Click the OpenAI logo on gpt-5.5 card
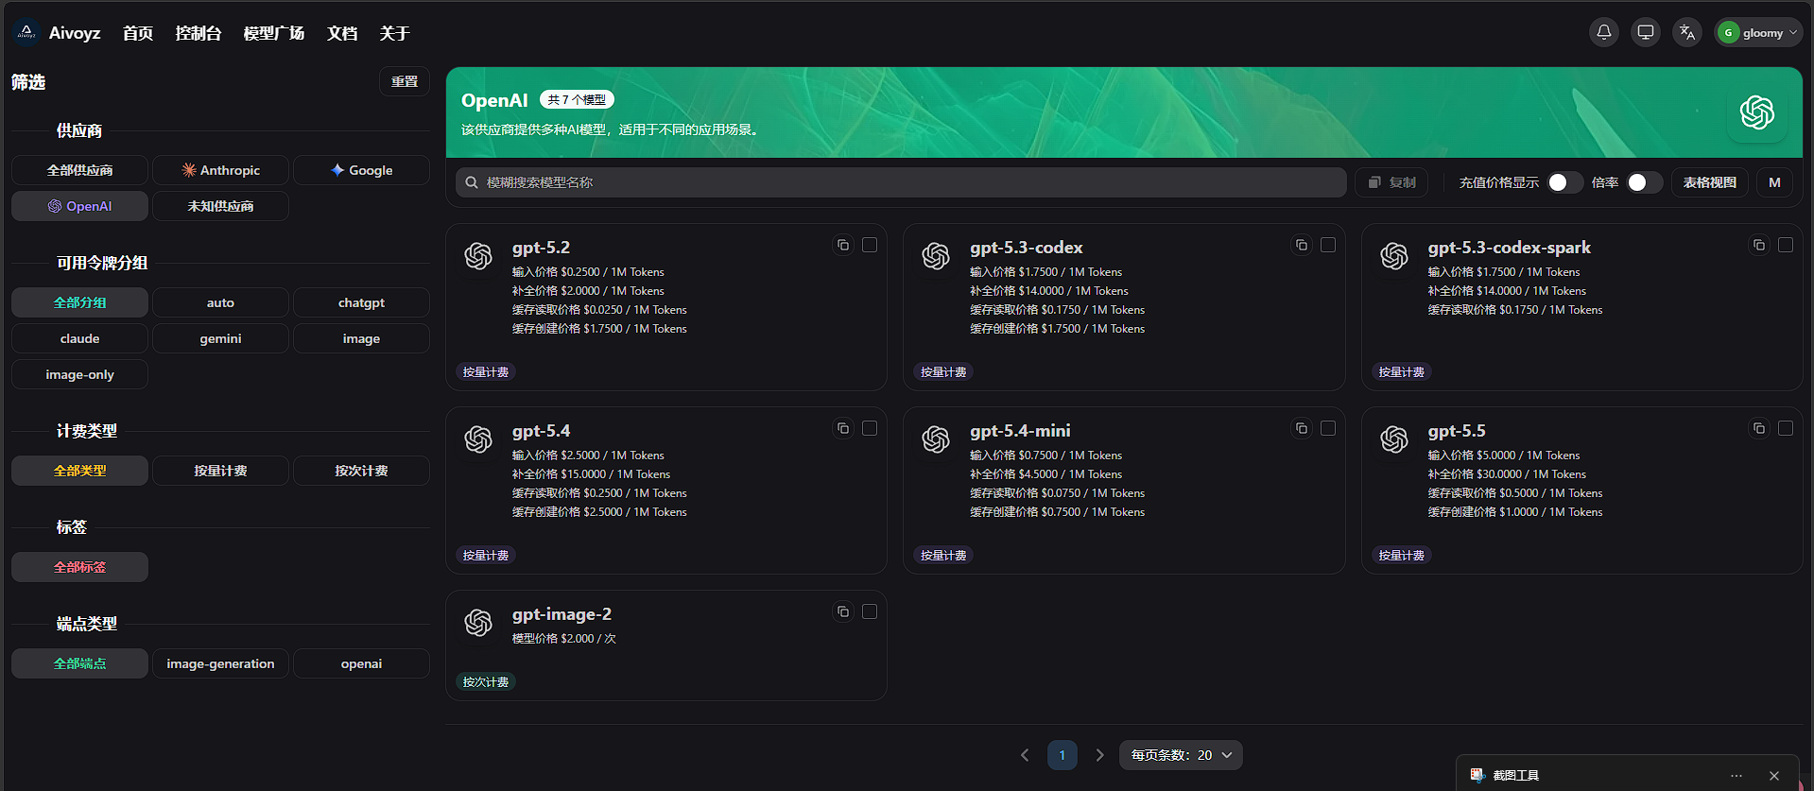This screenshot has width=1814, height=791. point(1394,439)
